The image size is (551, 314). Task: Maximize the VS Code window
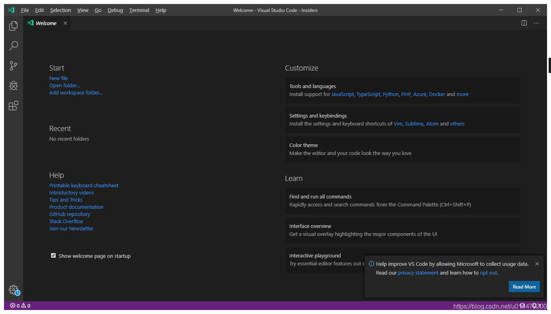click(x=520, y=10)
